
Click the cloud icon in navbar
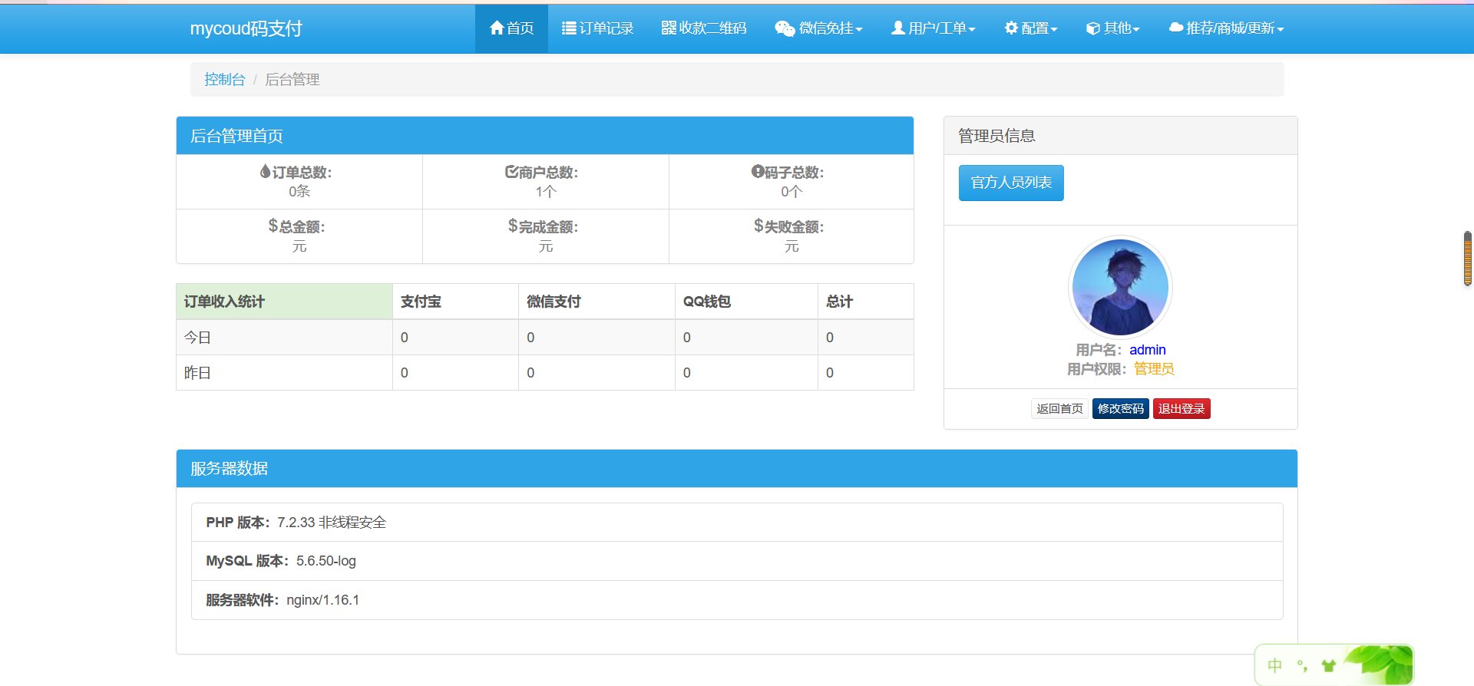(x=1175, y=28)
